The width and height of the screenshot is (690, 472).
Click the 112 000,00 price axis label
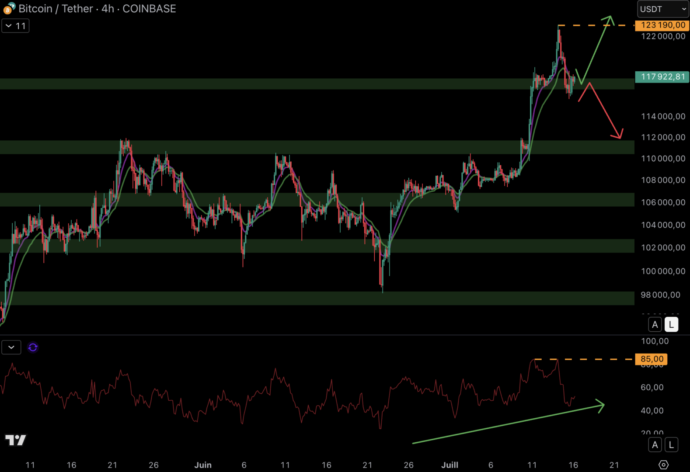(x=663, y=137)
